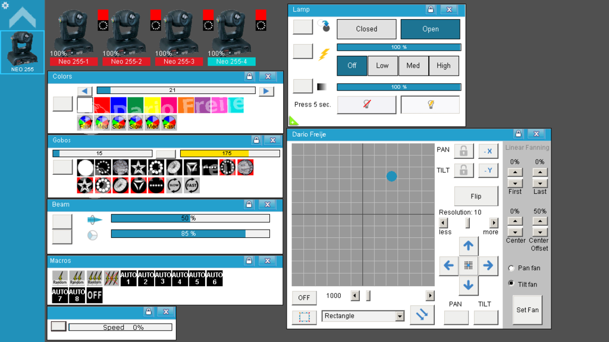This screenshot has height=342, width=609.
Task: Trigger the red-striped lightning macro
Action: click(x=111, y=278)
